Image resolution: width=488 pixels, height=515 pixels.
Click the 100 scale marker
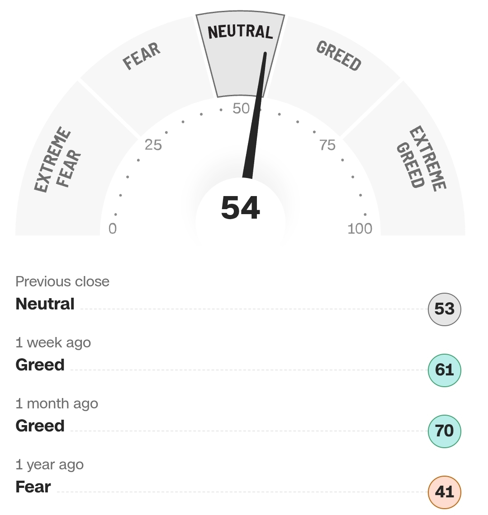tap(360, 229)
